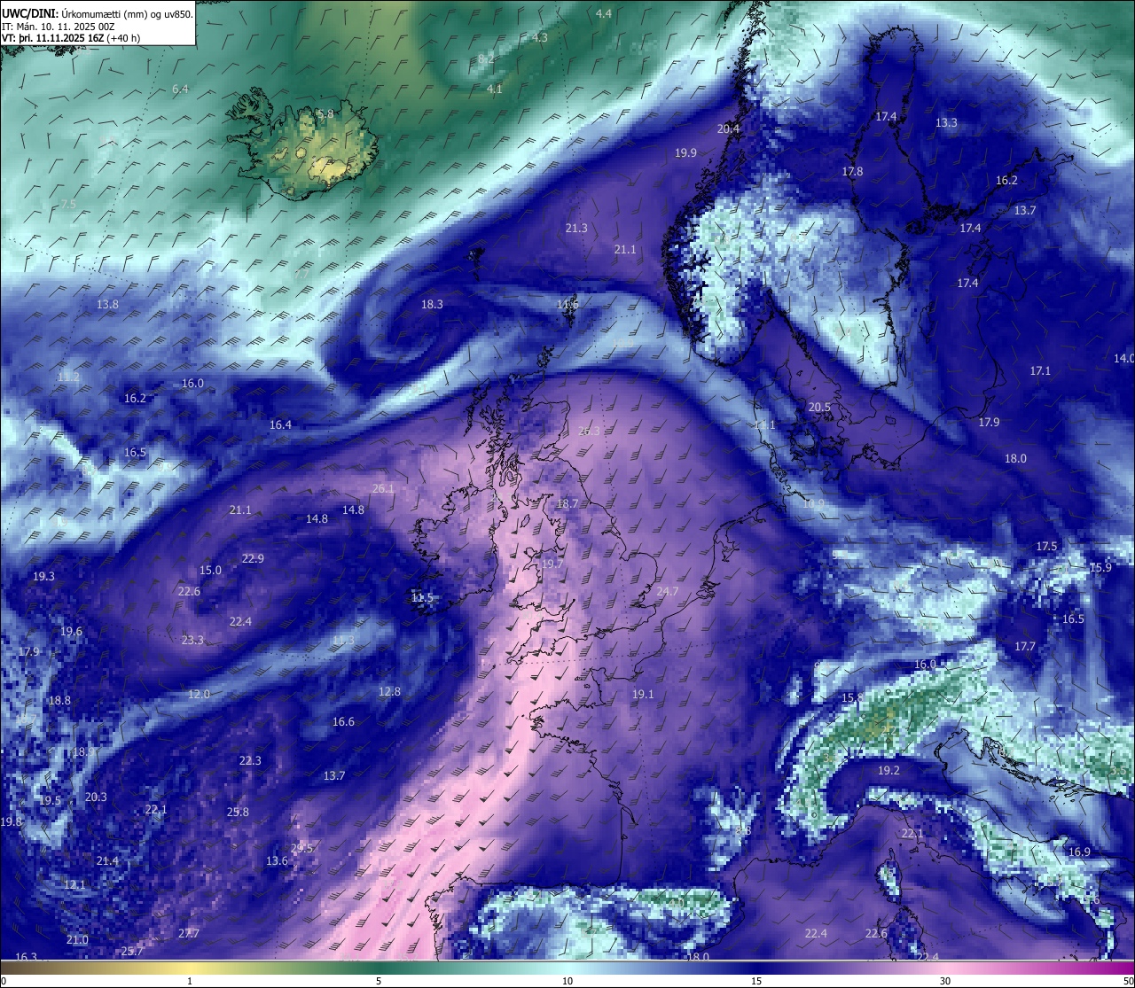Click the 15.8 value west of the Alps
Viewport: 1135px width, 988px height.
(852, 697)
